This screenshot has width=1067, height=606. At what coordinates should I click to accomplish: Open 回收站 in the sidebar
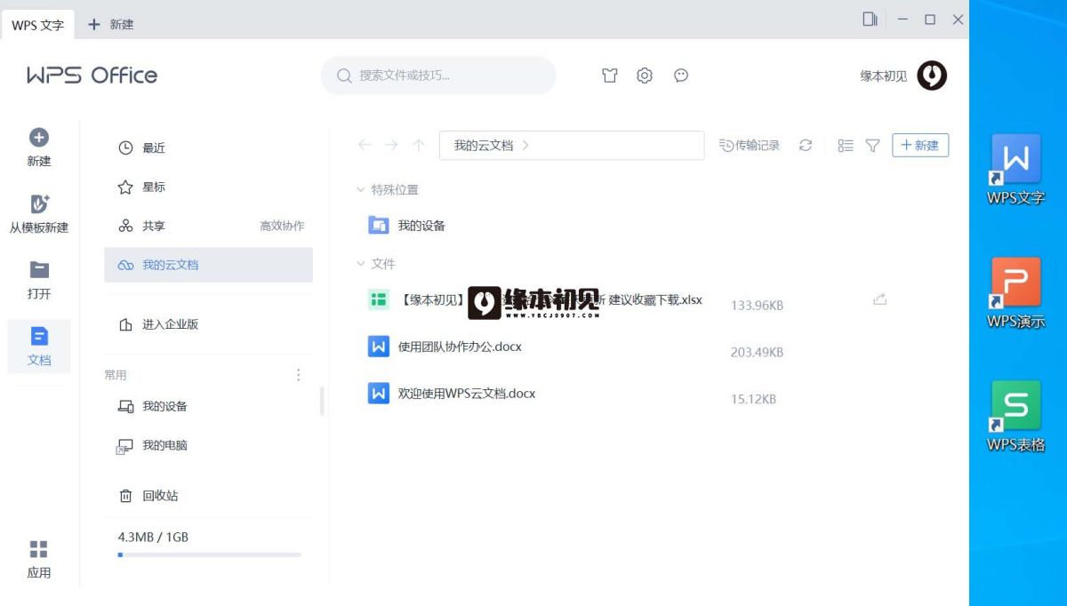tap(208, 495)
